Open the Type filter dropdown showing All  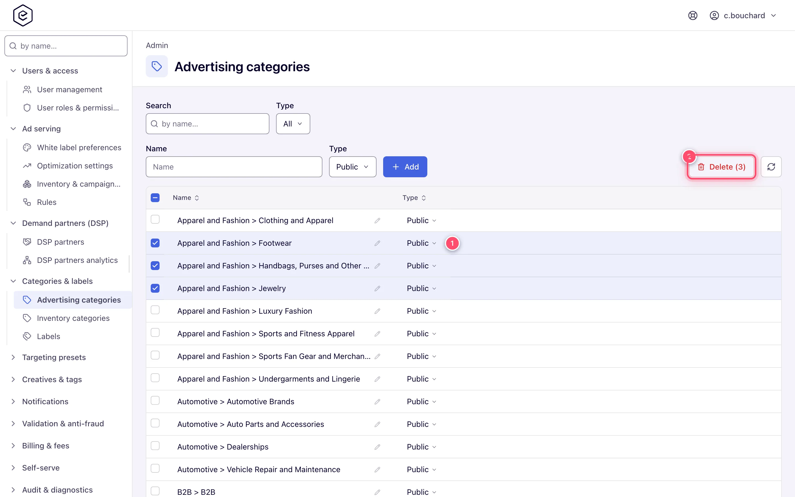[x=293, y=124]
